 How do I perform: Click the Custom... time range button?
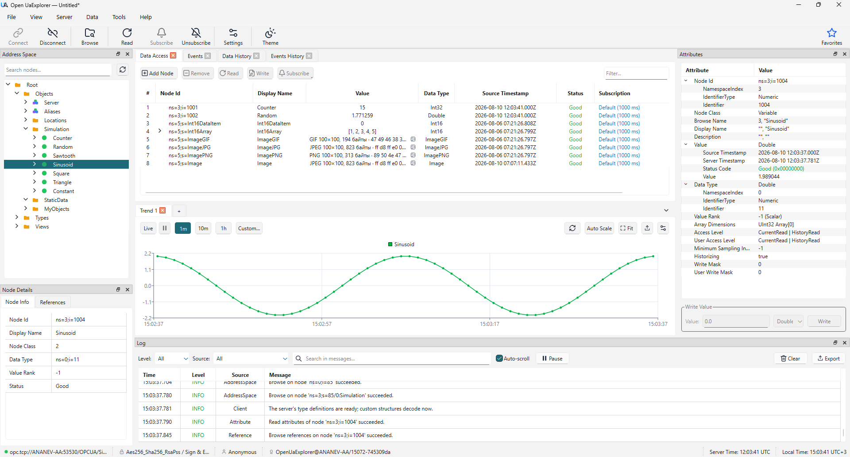pyautogui.click(x=249, y=228)
